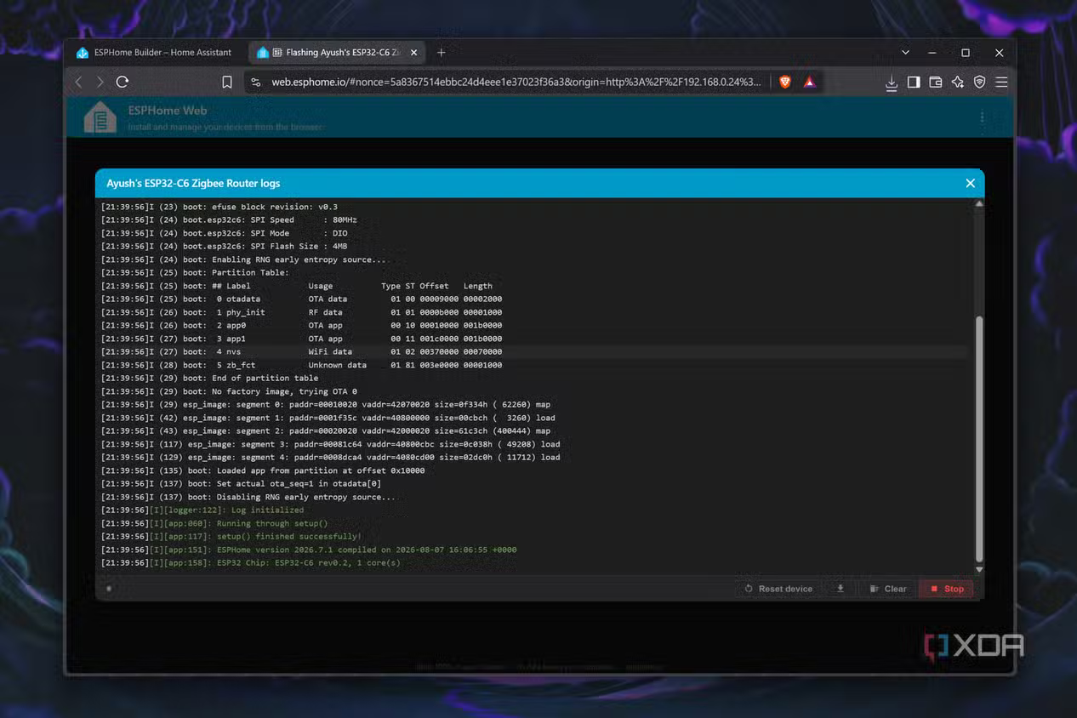Open site information icon beside the URL
The height and width of the screenshot is (718, 1077).
click(254, 82)
